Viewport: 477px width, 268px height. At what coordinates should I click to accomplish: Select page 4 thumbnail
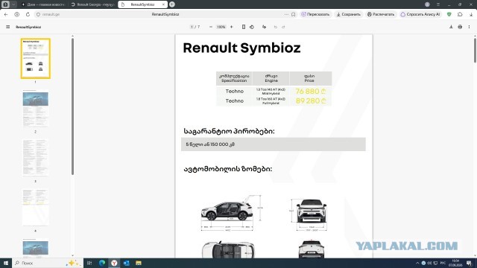tap(35, 207)
